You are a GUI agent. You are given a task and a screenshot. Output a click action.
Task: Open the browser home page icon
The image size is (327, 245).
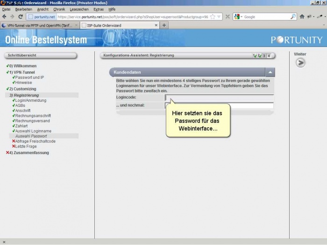[x=302, y=16]
